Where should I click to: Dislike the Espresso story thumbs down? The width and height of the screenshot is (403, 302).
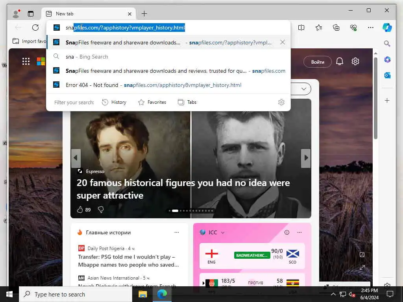pyautogui.click(x=101, y=210)
